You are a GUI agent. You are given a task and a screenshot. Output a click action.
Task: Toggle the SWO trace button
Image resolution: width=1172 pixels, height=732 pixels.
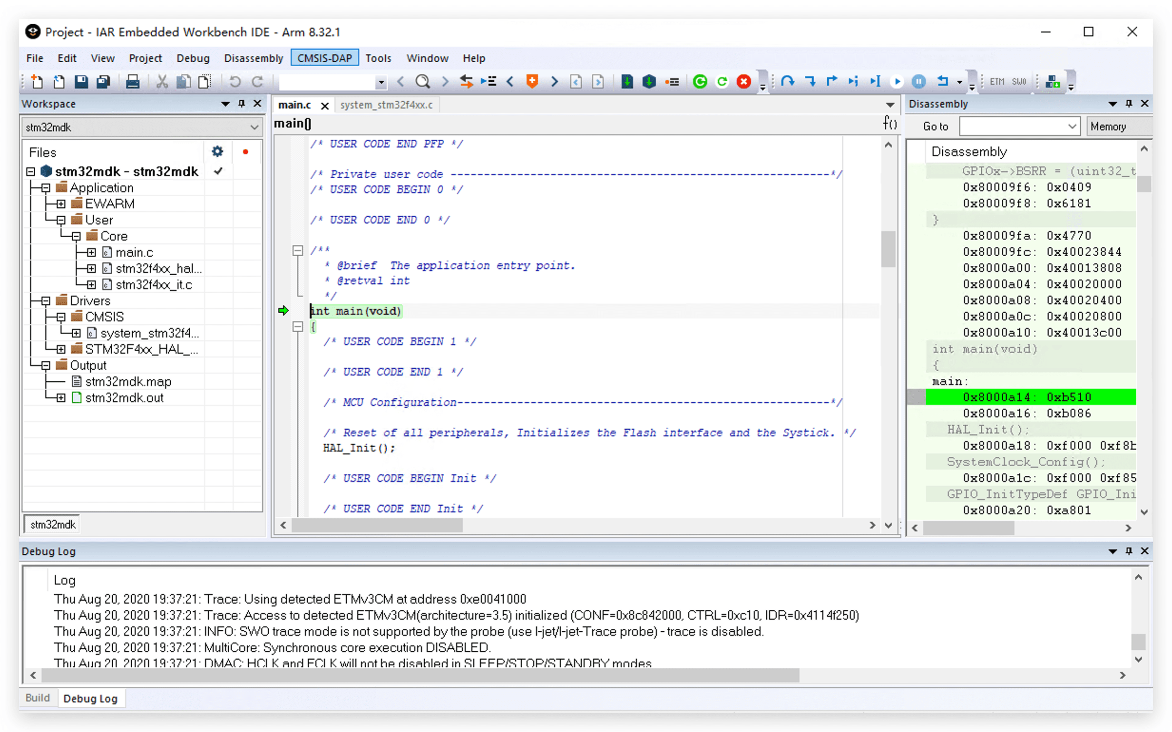(x=1019, y=81)
